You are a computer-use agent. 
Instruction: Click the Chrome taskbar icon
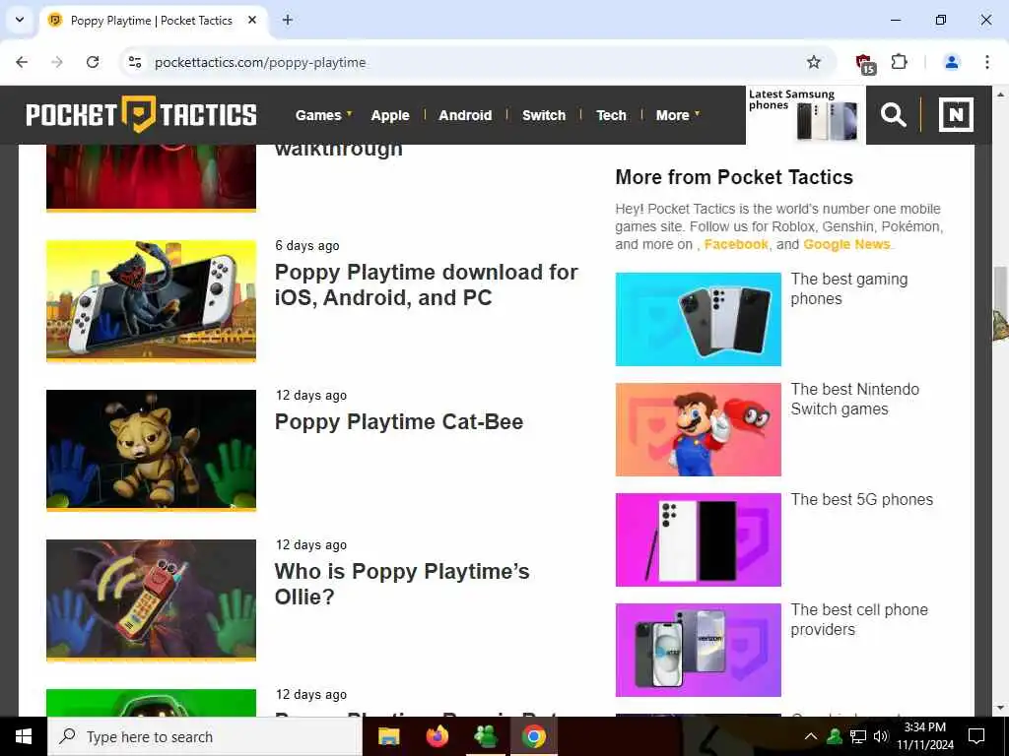point(534,736)
